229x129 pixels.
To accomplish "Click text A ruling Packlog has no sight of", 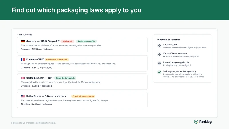I will (x=177, y=65).
